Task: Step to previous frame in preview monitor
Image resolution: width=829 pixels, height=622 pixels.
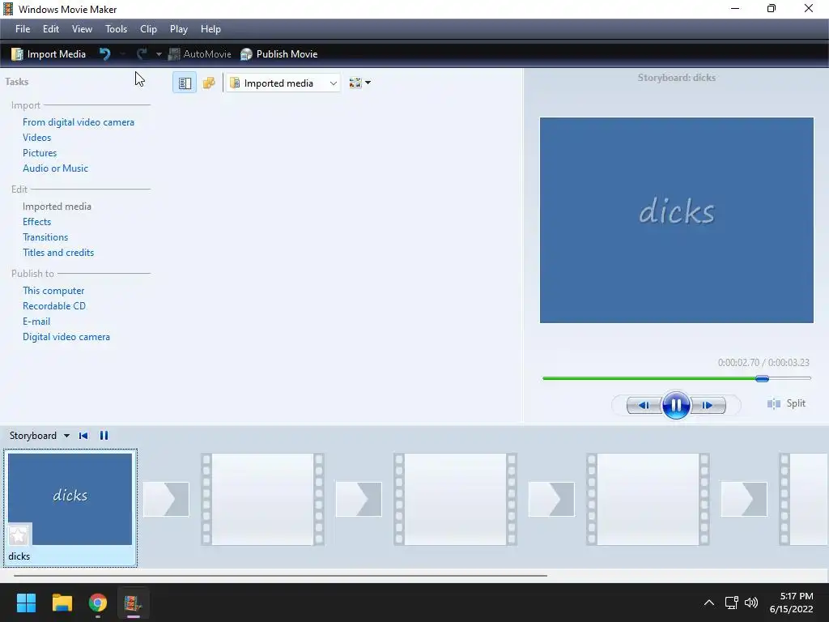Action: (x=644, y=406)
